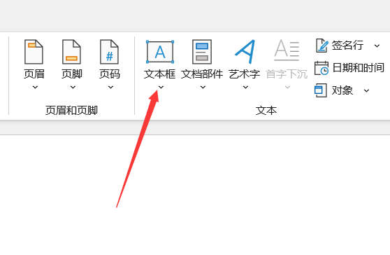Click the 页码 page number icon
This screenshot has height=255, width=390.
(x=110, y=52)
